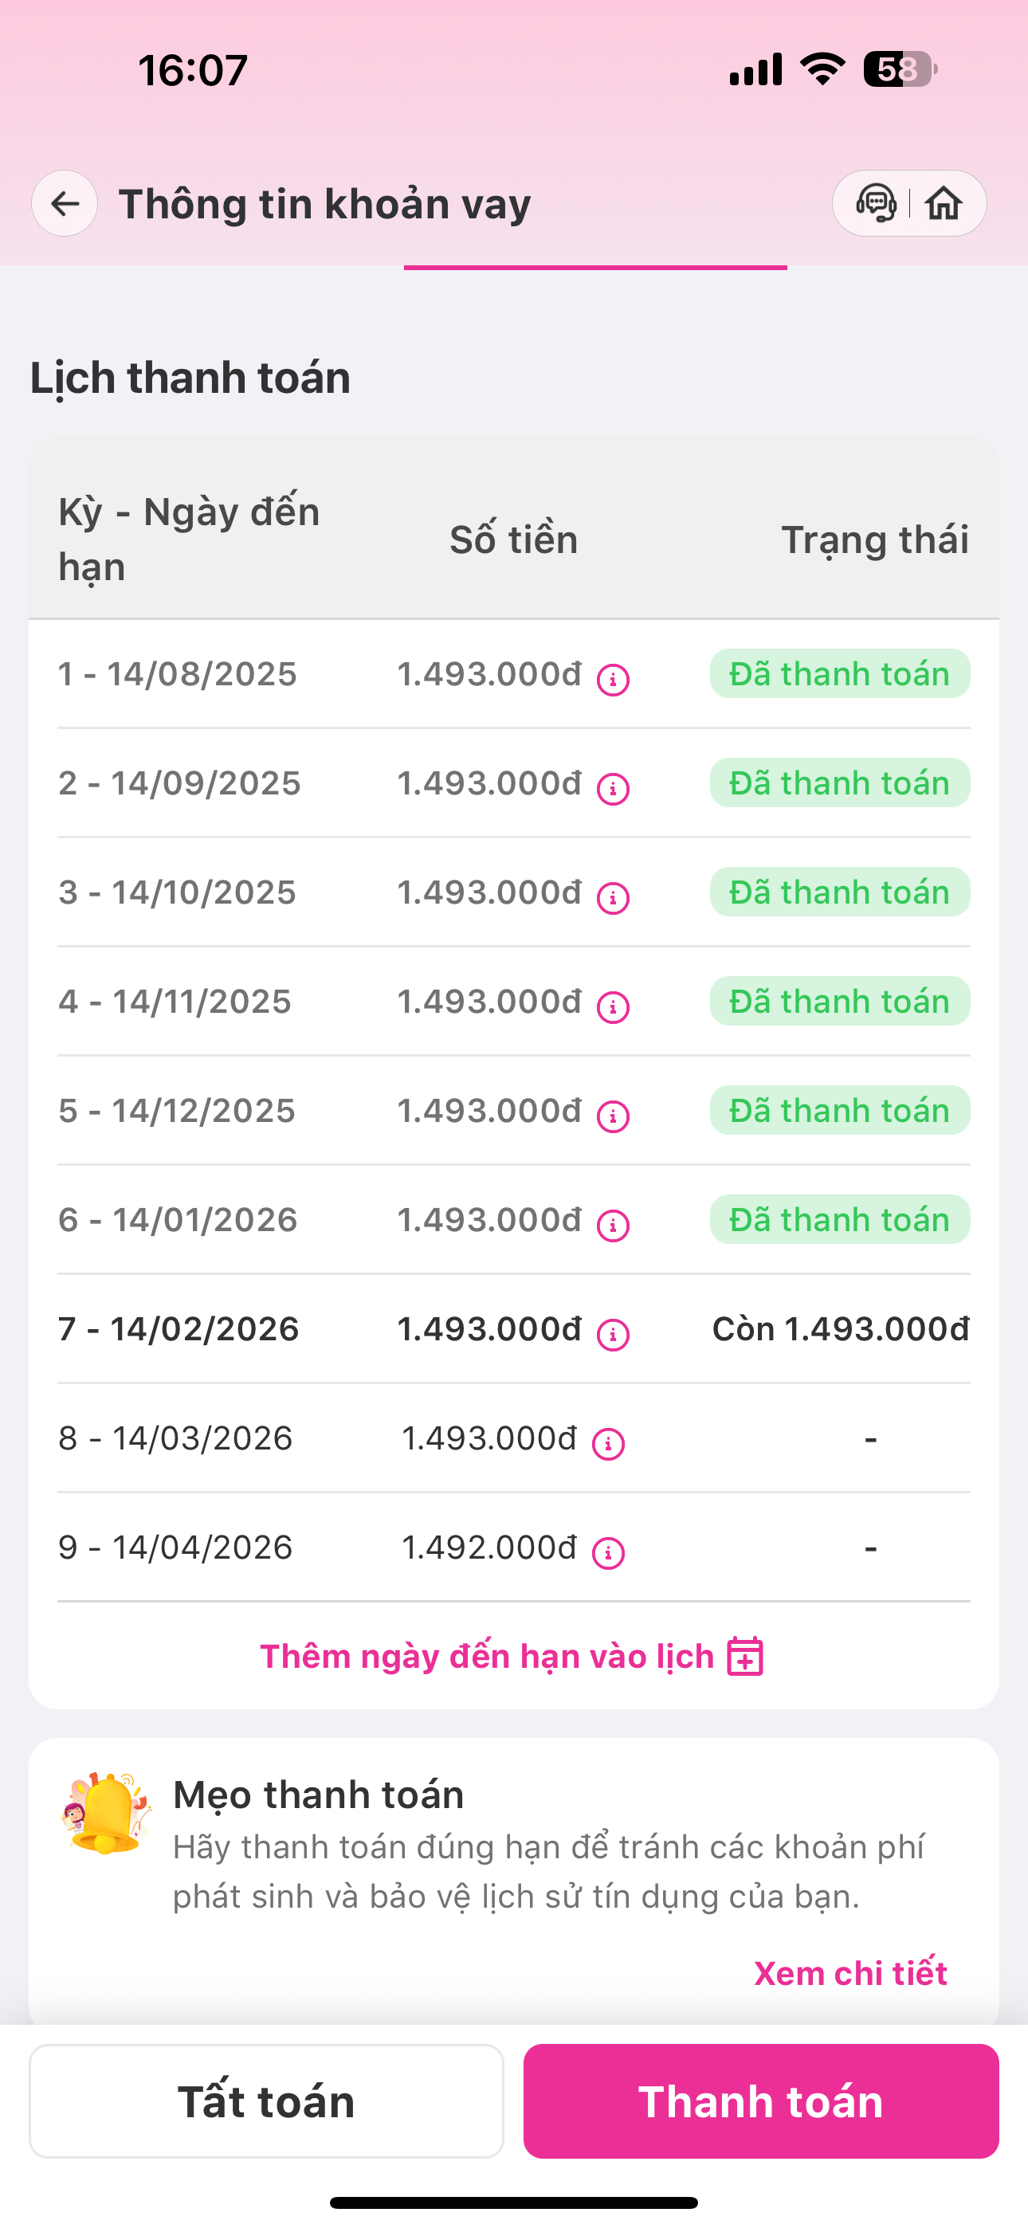Click 'Thêm ngày đến hạn vào lịch' link
This screenshot has height=2228, width=1028.
[x=487, y=1657]
